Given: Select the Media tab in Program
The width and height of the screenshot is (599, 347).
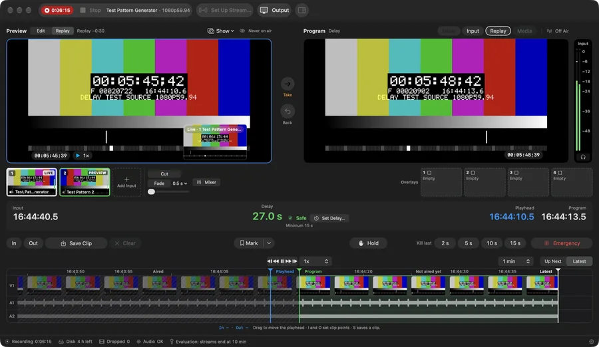Looking at the screenshot, I should click(x=524, y=31).
